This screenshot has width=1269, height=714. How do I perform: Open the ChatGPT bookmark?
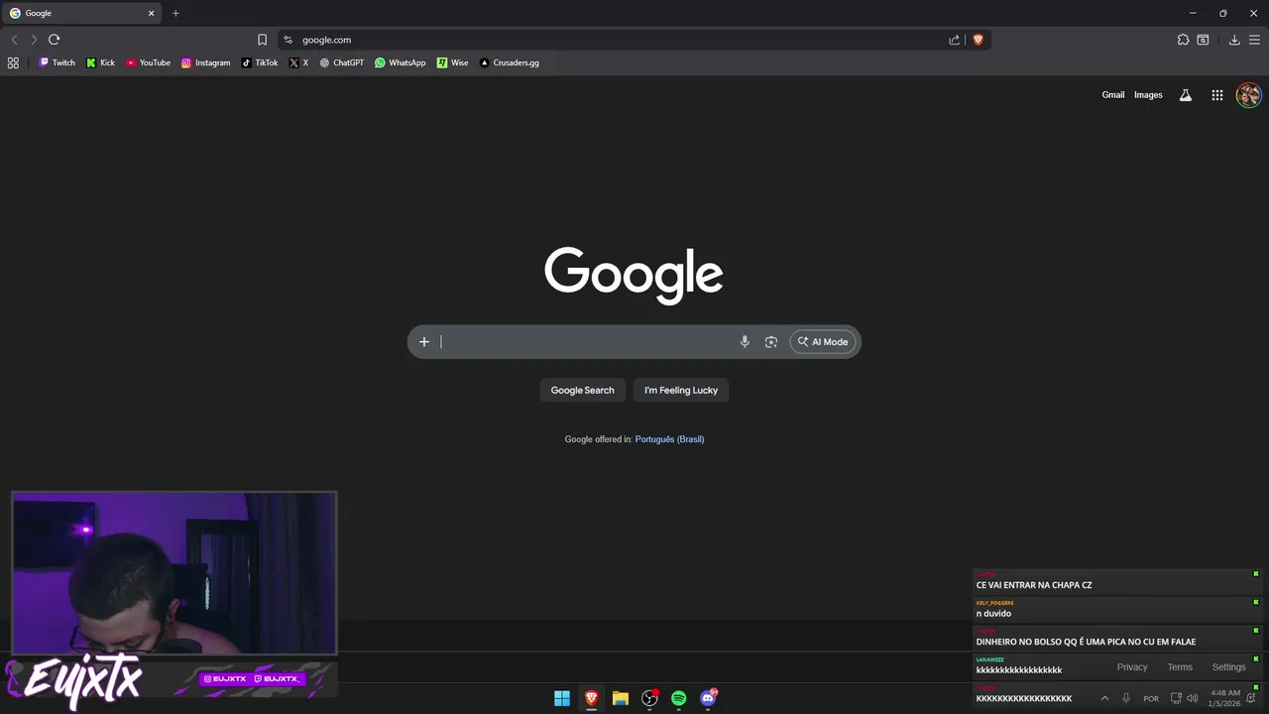pos(341,62)
